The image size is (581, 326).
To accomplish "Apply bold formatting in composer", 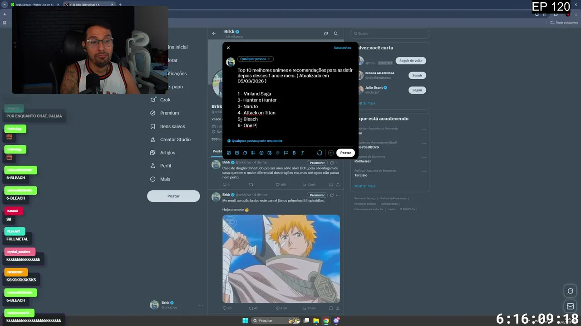I will coord(294,153).
